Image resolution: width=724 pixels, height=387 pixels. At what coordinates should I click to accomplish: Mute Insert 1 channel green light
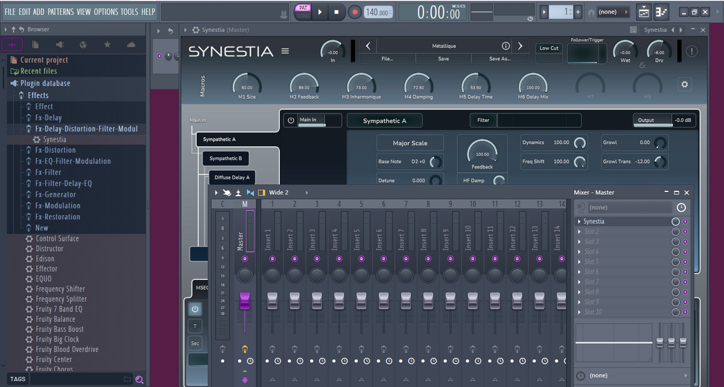272,258
